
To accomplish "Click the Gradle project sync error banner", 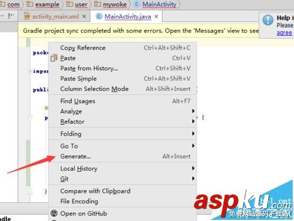I will click(139, 30).
